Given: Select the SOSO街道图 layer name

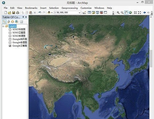Looking at the screenshot, I should pos(19,36).
